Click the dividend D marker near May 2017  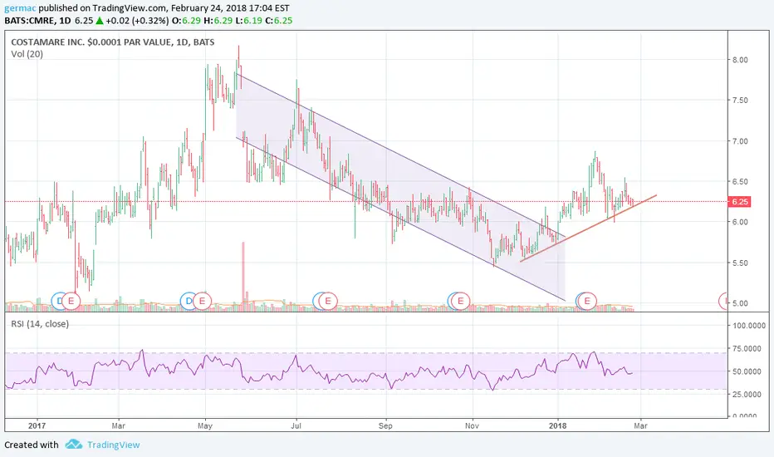click(188, 301)
